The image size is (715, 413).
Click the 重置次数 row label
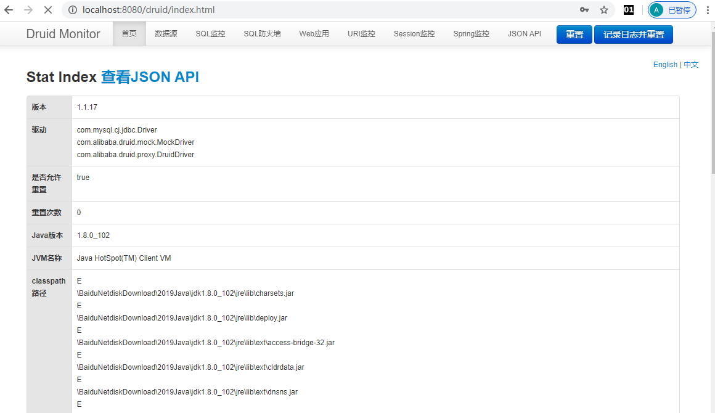pyautogui.click(x=46, y=213)
